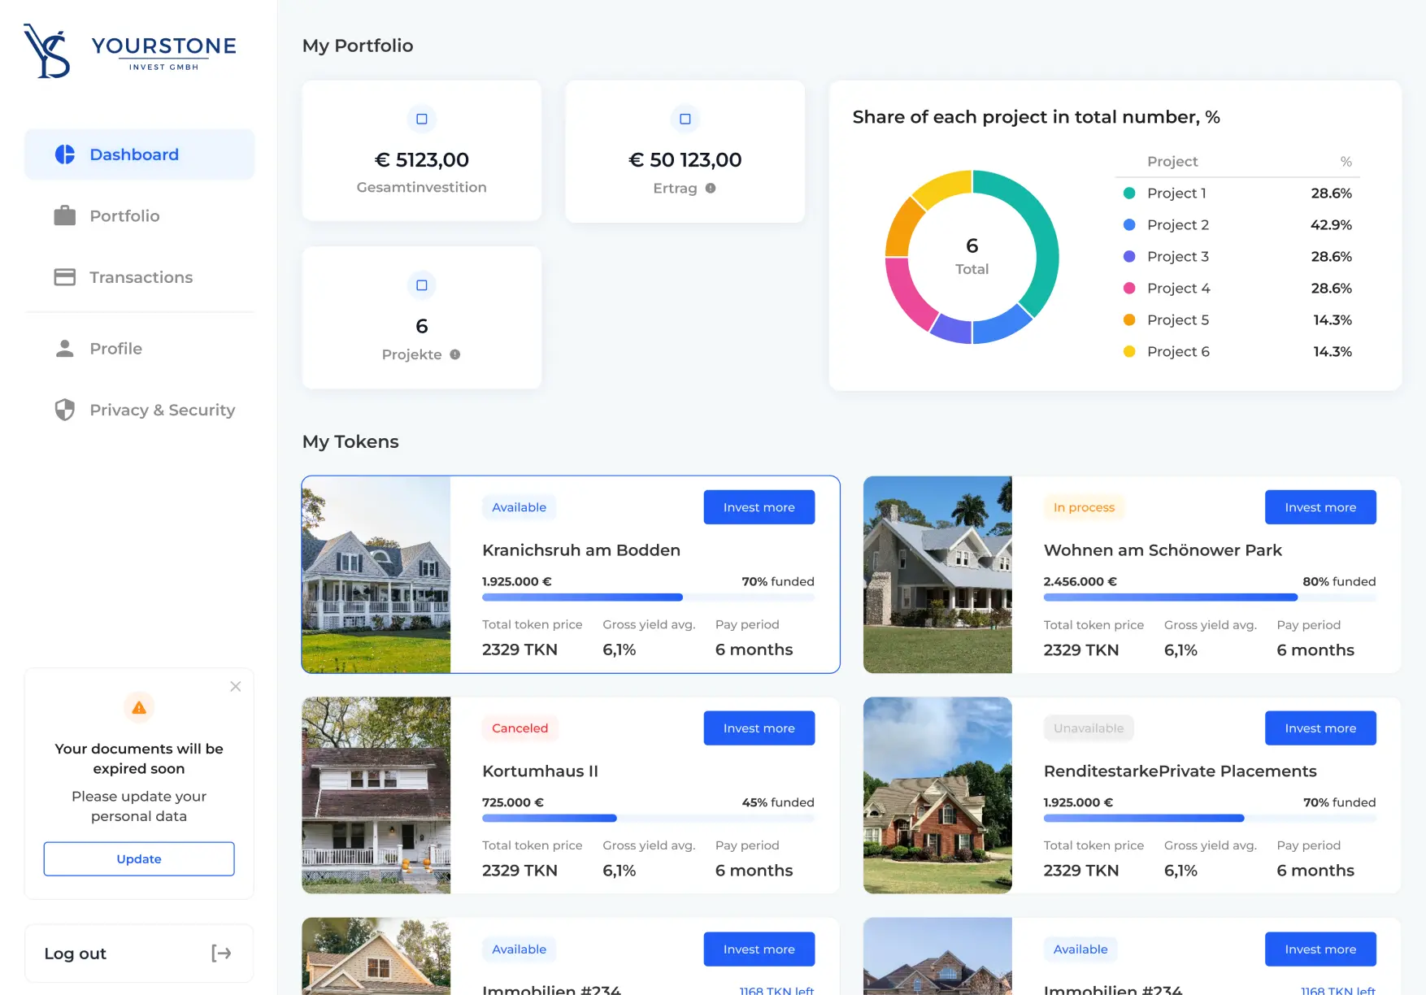The width and height of the screenshot is (1426, 995).
Task: Click the donut chart center total
Action: tap(971, 255)
